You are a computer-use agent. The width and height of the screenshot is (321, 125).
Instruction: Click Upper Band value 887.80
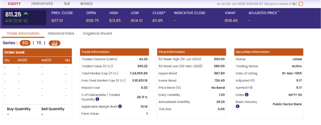(219, 73)
